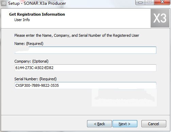Screen dimensions: 171x132
Task: Click the empty Name input field
Action: coord(85,50)
